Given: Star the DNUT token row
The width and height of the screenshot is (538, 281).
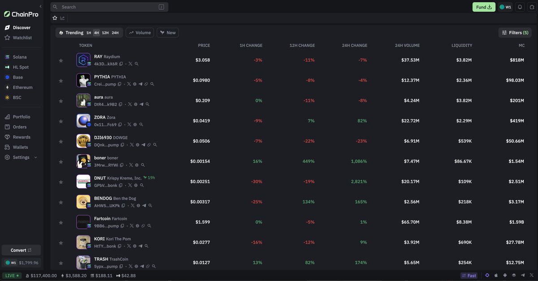Looking at the screenshot, I should 61,182.
